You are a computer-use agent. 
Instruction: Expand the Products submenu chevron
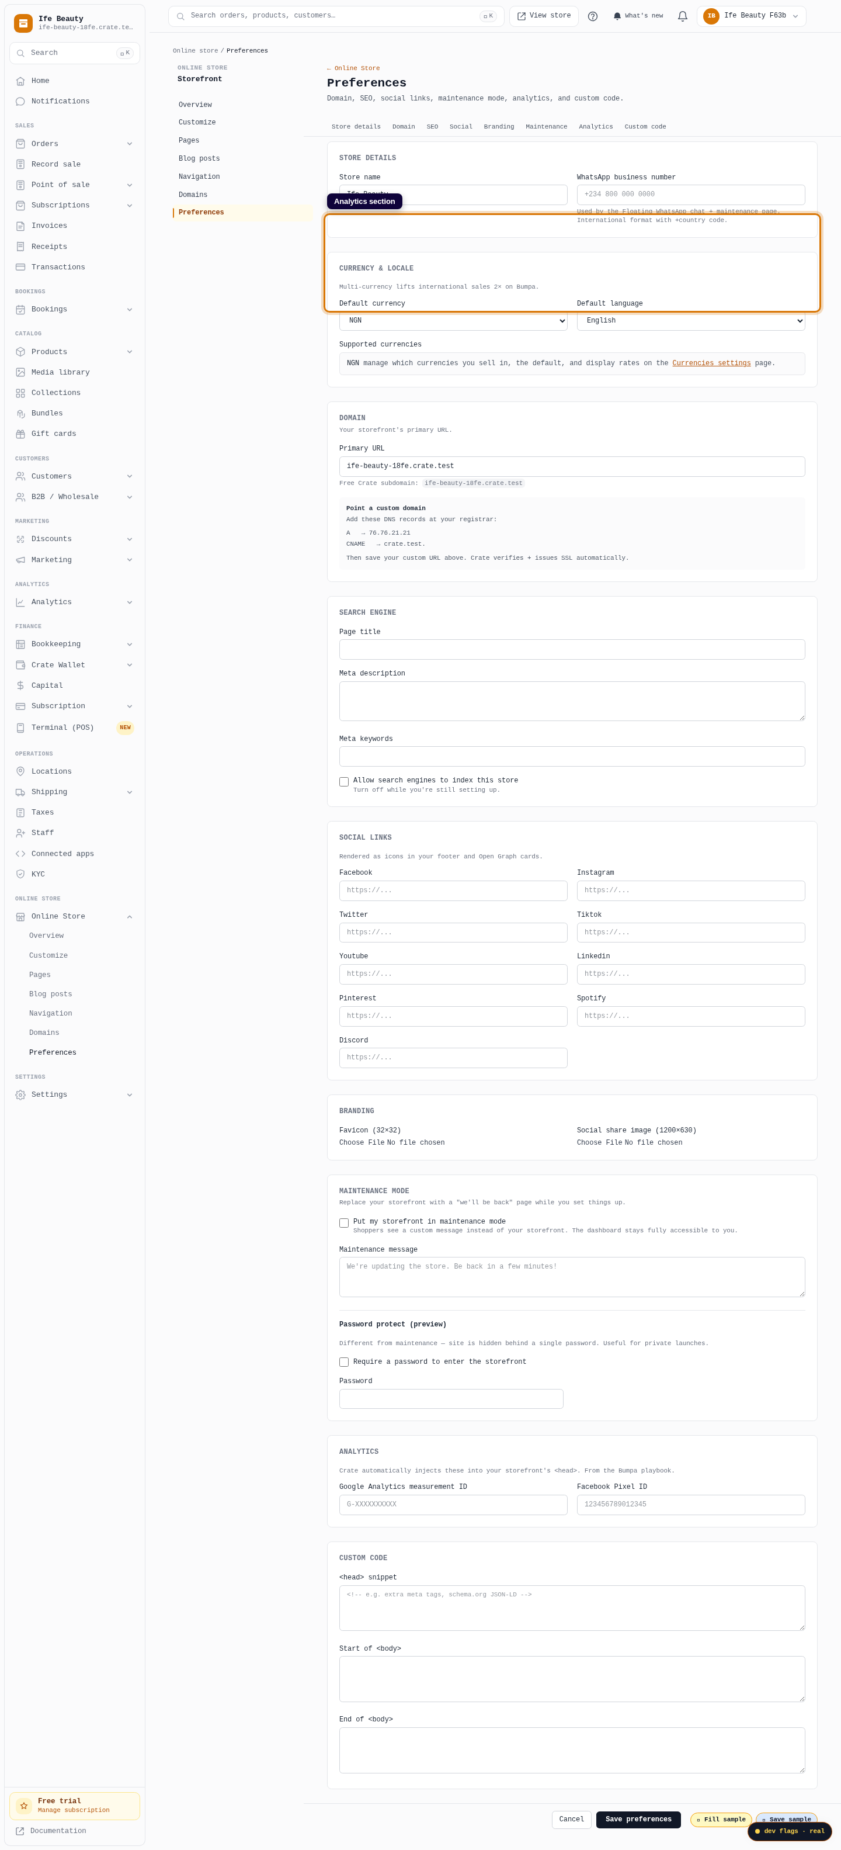(130, 352)
